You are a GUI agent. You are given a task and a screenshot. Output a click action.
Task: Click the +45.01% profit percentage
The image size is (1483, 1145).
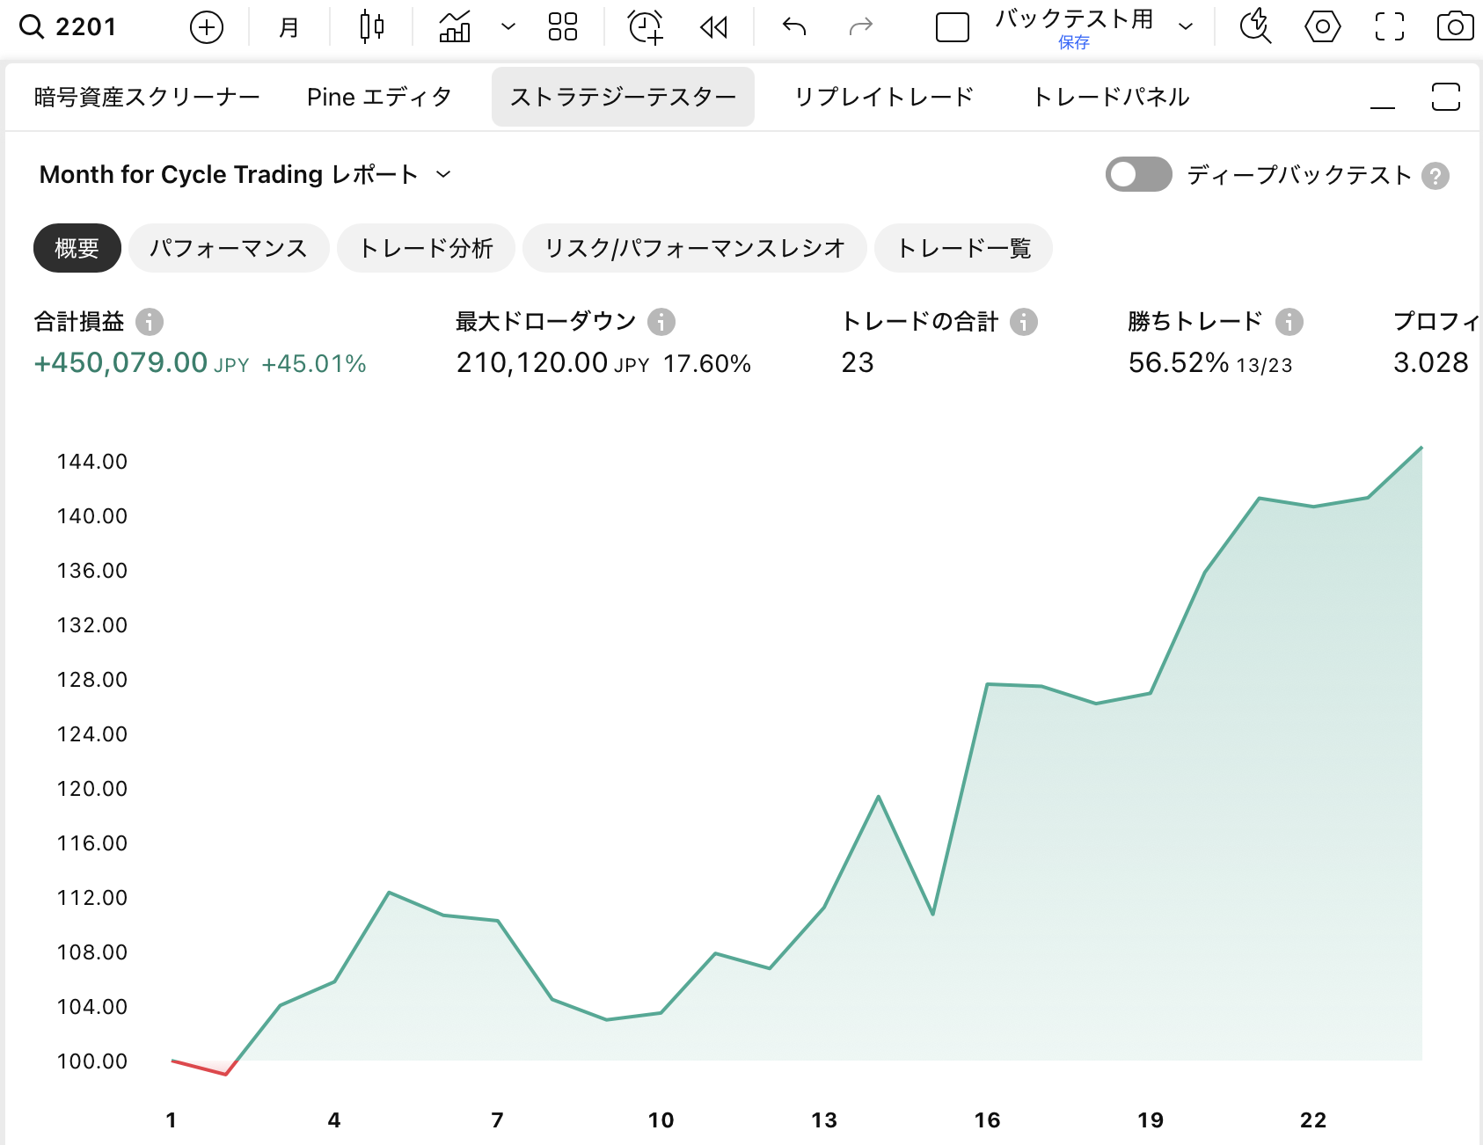click(314, 363)
